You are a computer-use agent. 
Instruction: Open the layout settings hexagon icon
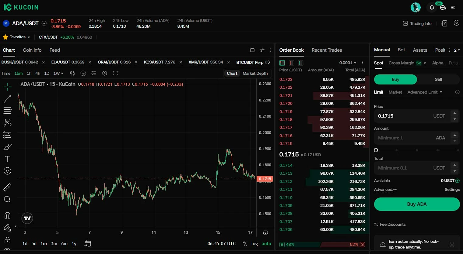click(x=456, y=23)
